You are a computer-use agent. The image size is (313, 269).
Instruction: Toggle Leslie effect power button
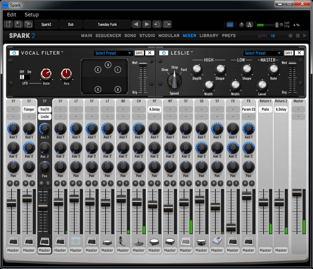click(x=163, y=53)
